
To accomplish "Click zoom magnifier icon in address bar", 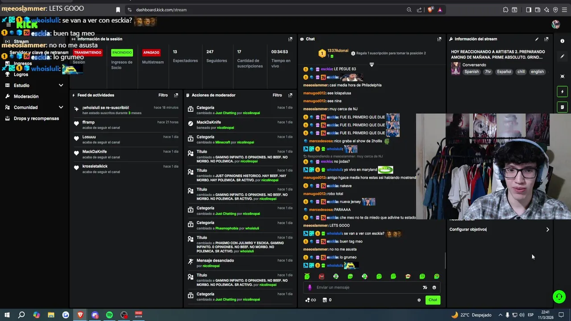I will click(409, 10).
